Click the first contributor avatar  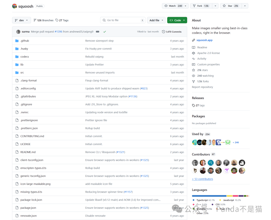195,163
